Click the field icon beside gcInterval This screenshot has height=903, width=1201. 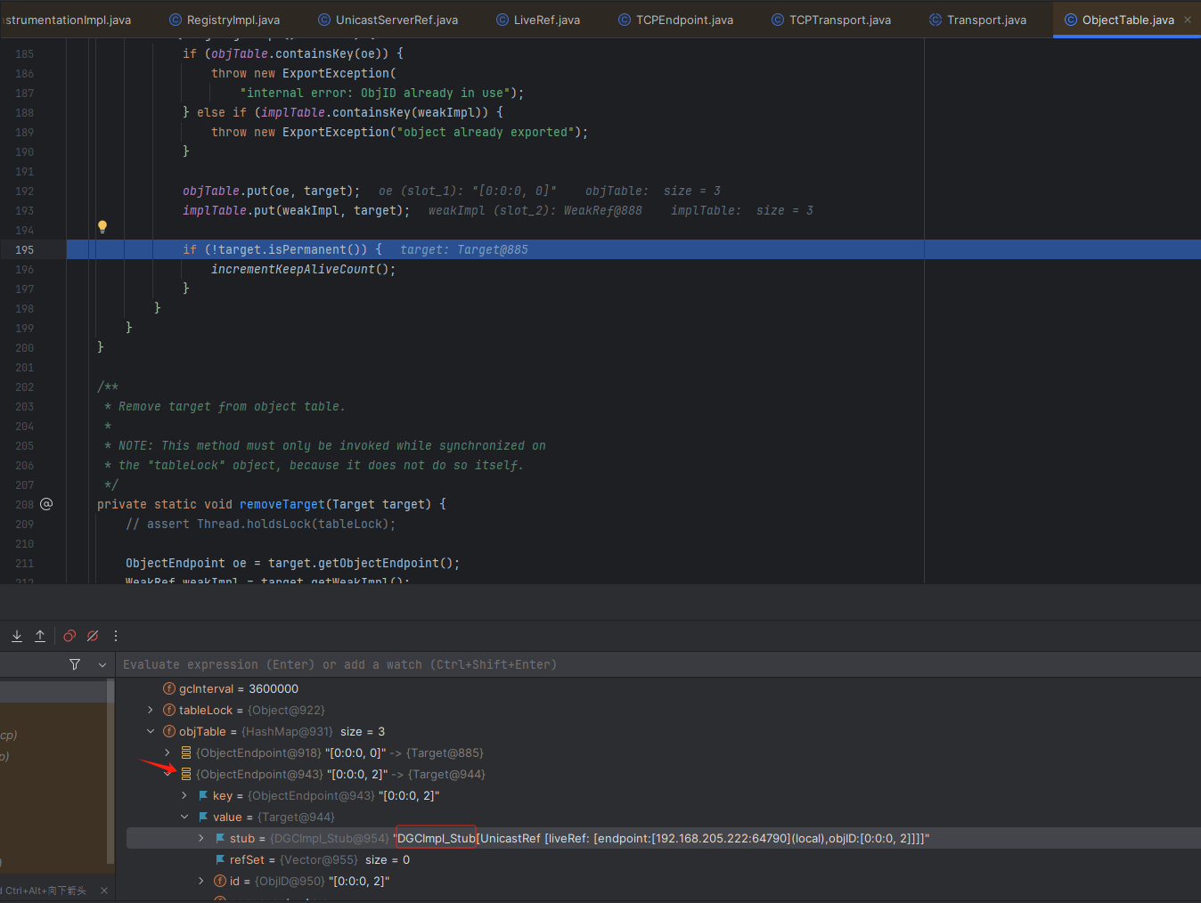[x=169, y=688]
